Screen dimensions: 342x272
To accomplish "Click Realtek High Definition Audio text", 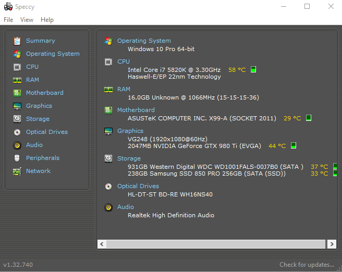I will (171, 215).
